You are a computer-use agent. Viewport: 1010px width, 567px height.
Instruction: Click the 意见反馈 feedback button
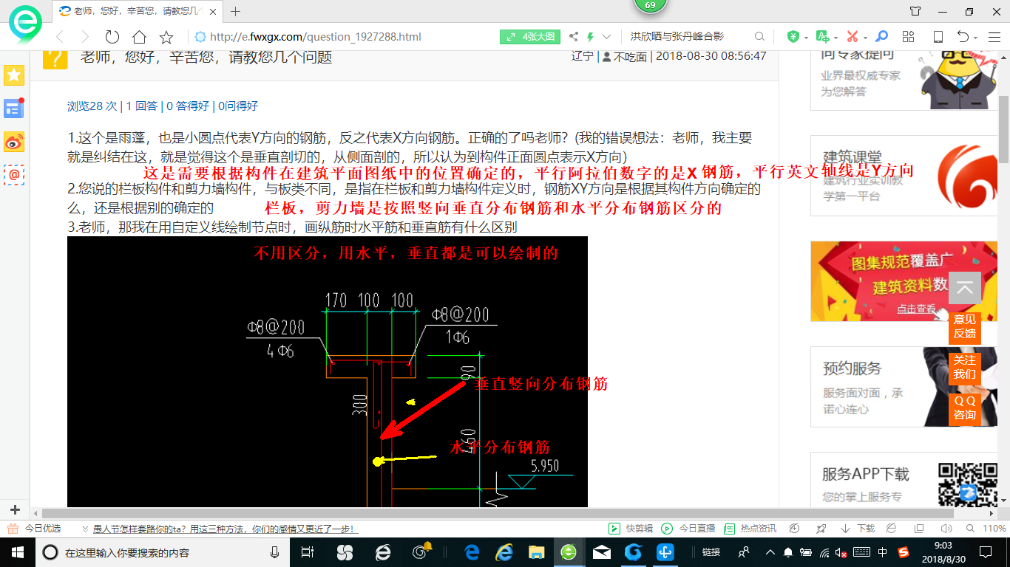click(x=964, y=326)
